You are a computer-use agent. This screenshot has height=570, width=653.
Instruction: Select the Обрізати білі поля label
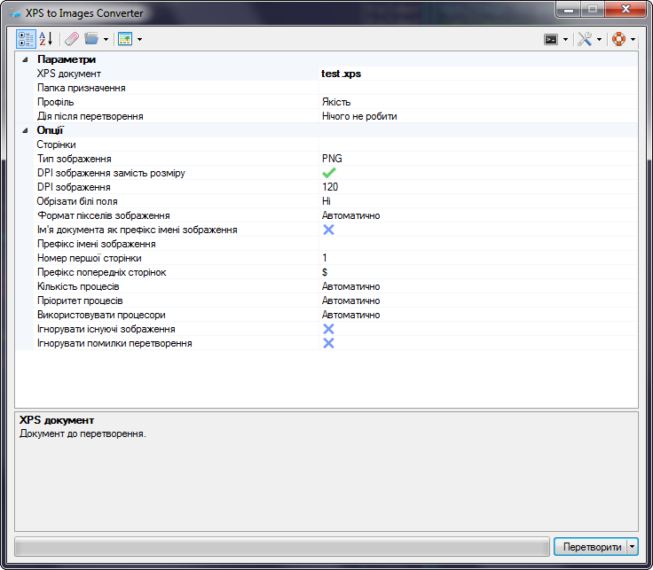77,201
